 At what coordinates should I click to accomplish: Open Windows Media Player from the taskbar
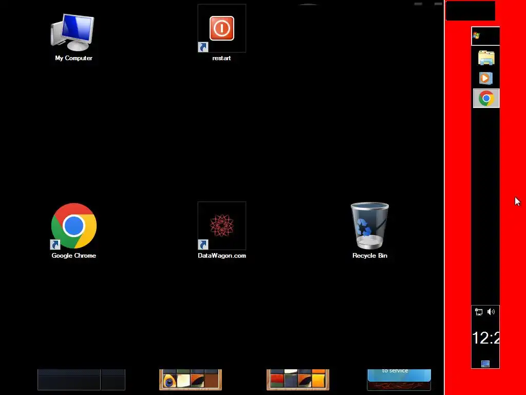tap(485, 78)
